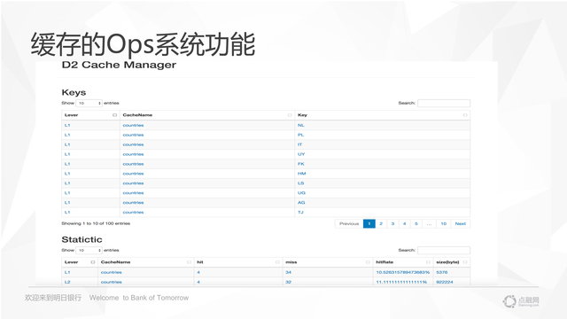The width and height of the screenshot is (567, 319).
Task: Click countries link in the UG row
Action: tap(133, 193)
